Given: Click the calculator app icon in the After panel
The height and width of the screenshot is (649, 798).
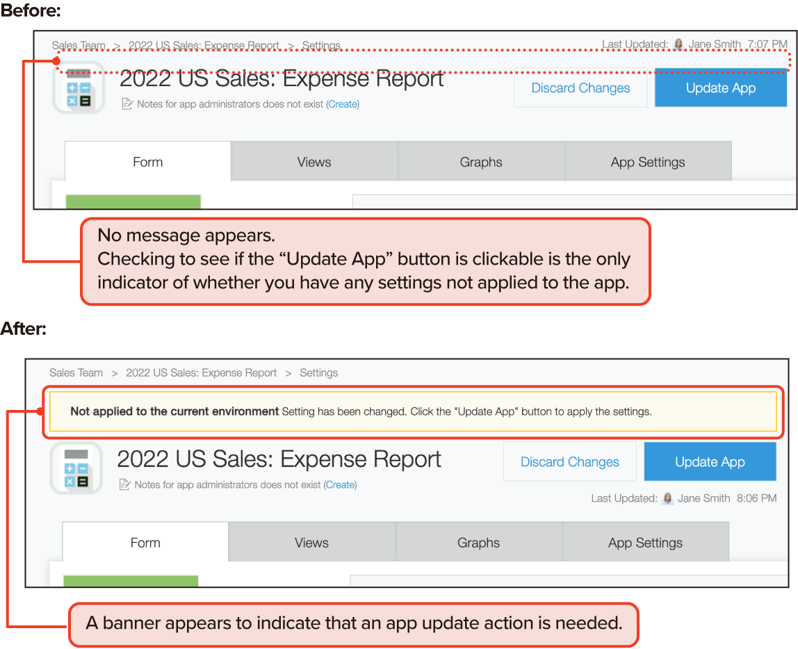Looking at the screenshot, I should [x=76, y=468].
